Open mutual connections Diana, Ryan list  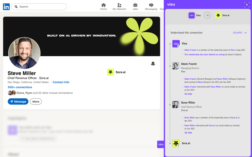(44, 93)
